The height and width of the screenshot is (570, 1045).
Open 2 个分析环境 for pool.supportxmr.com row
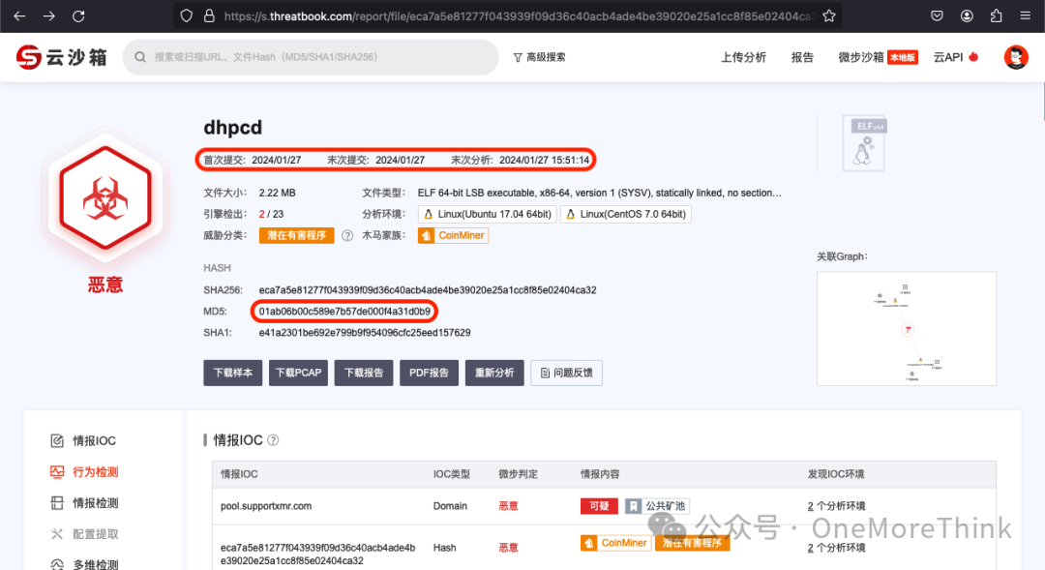(836, 506)
